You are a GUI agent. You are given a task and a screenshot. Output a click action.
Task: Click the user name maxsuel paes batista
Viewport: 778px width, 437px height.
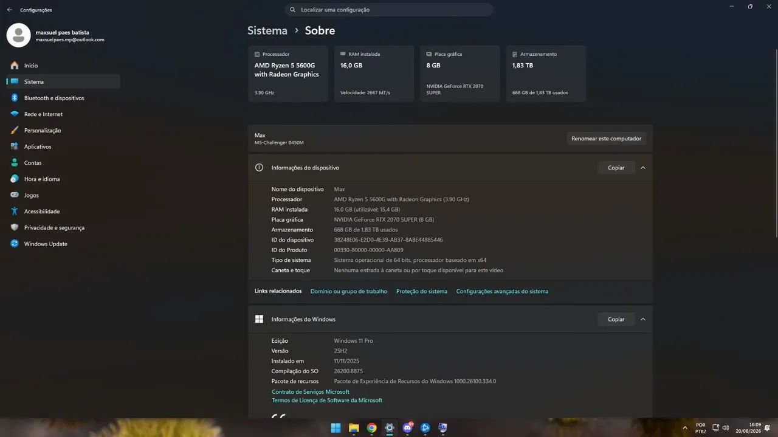pyautogui.click(x=62, y=32)
